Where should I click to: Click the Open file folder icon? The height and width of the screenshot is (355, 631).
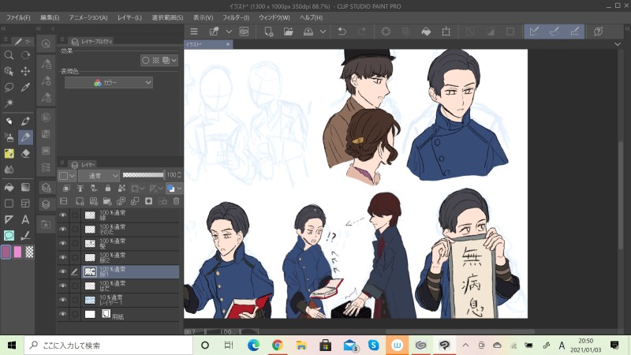[x=289, y=32]
